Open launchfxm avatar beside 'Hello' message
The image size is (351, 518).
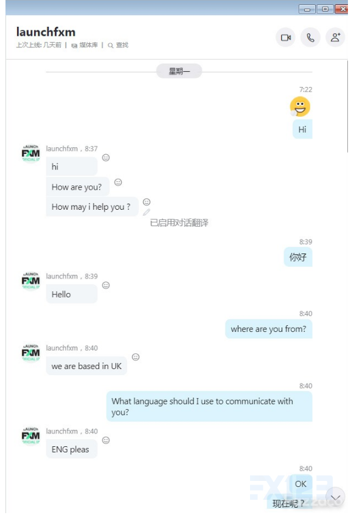pos(31,281)
